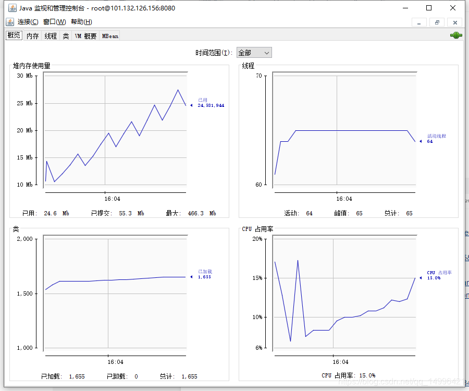Image resolution: width=469 pixels, height=391 pixels.
Task: Close the inner connection frame
Action: coord(455,22)
